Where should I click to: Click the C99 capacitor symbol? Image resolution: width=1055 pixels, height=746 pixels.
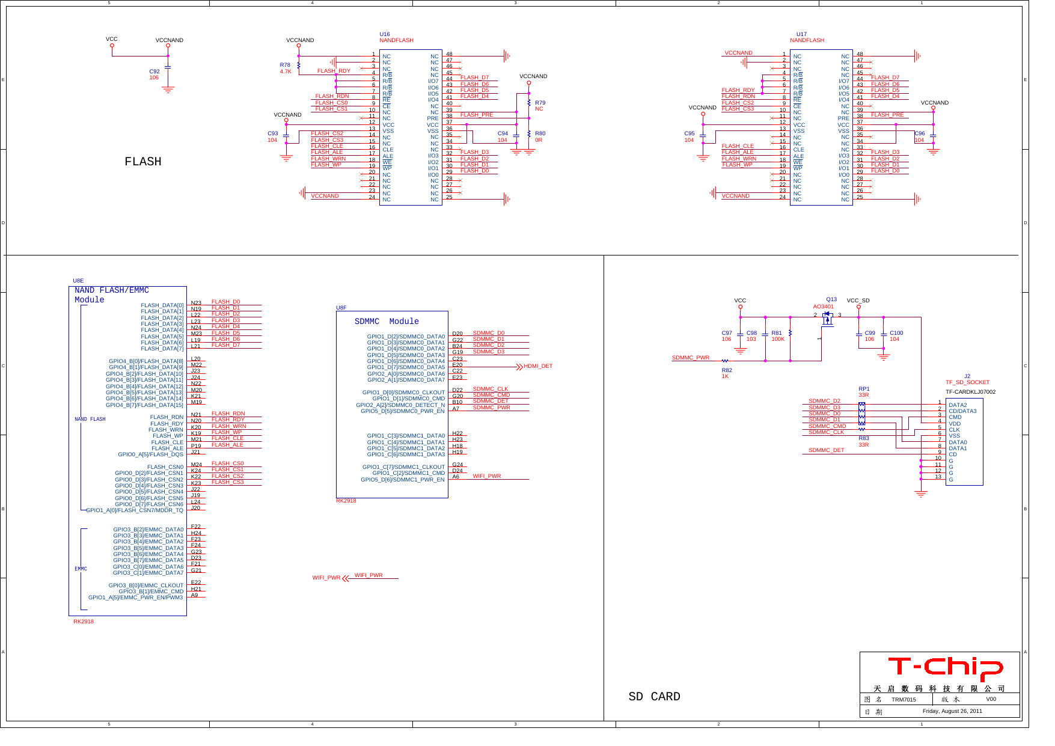click(858, 335)
